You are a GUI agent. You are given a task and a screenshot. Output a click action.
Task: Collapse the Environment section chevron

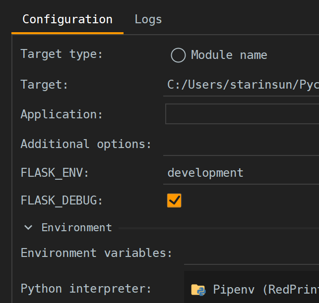tap(29, 228)
